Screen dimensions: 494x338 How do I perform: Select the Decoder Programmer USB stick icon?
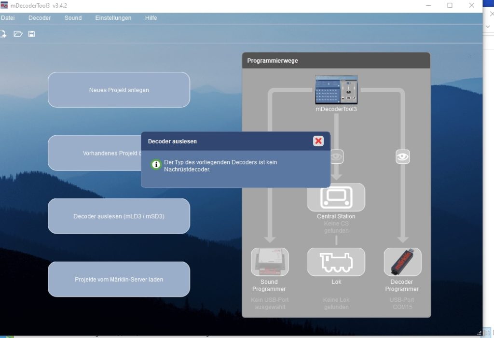coord(403,262)
